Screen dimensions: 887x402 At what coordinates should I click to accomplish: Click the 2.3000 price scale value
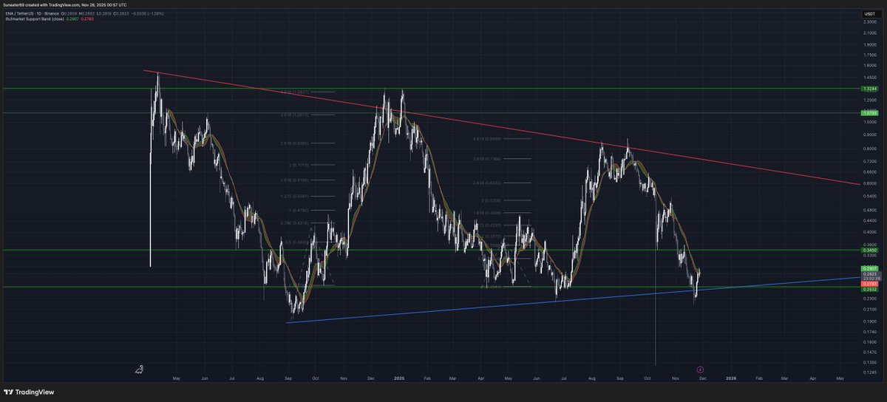coord(869,21)
